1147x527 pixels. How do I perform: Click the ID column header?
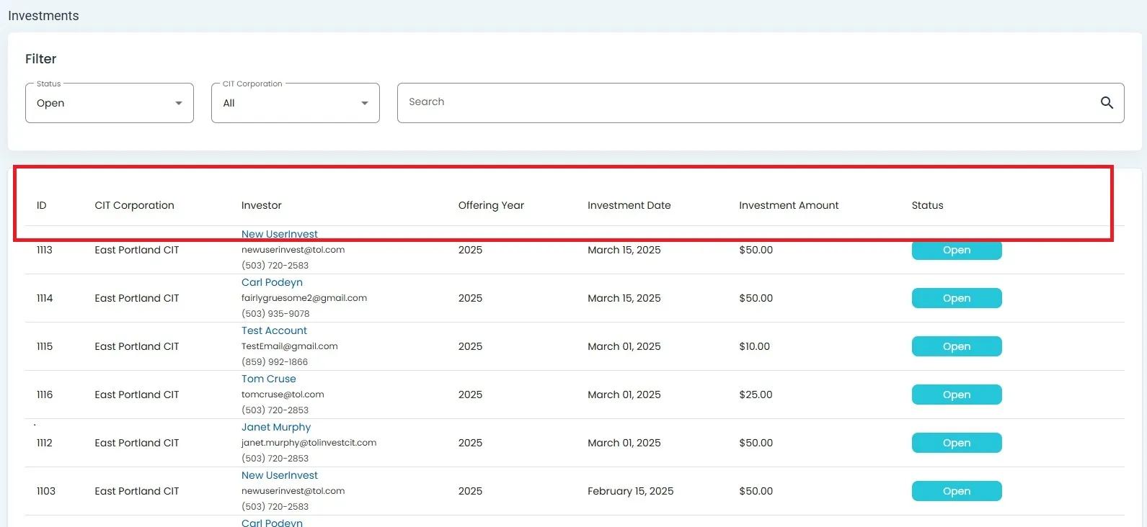[x=41, y=205]
